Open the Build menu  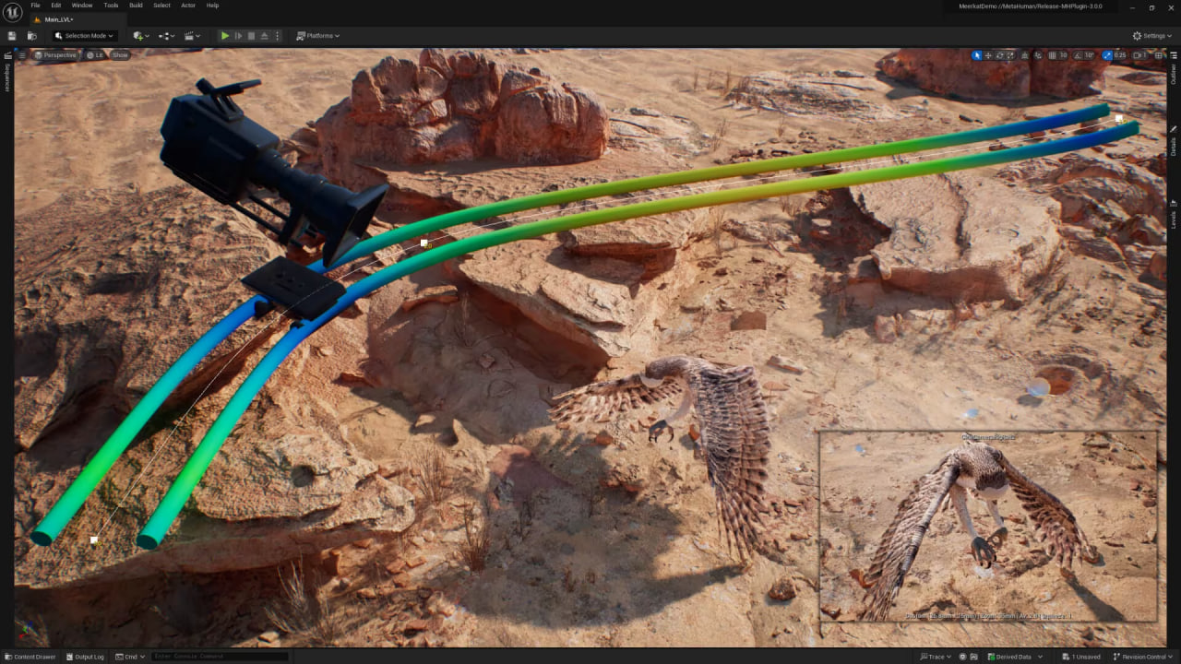135,5
